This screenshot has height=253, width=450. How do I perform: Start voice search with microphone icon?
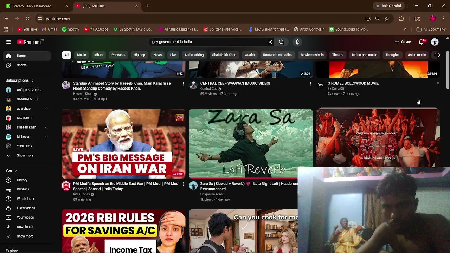297,42
